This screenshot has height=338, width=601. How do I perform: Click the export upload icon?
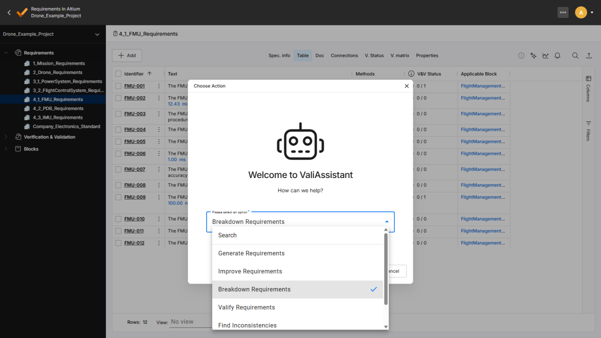tap(589, 55)
